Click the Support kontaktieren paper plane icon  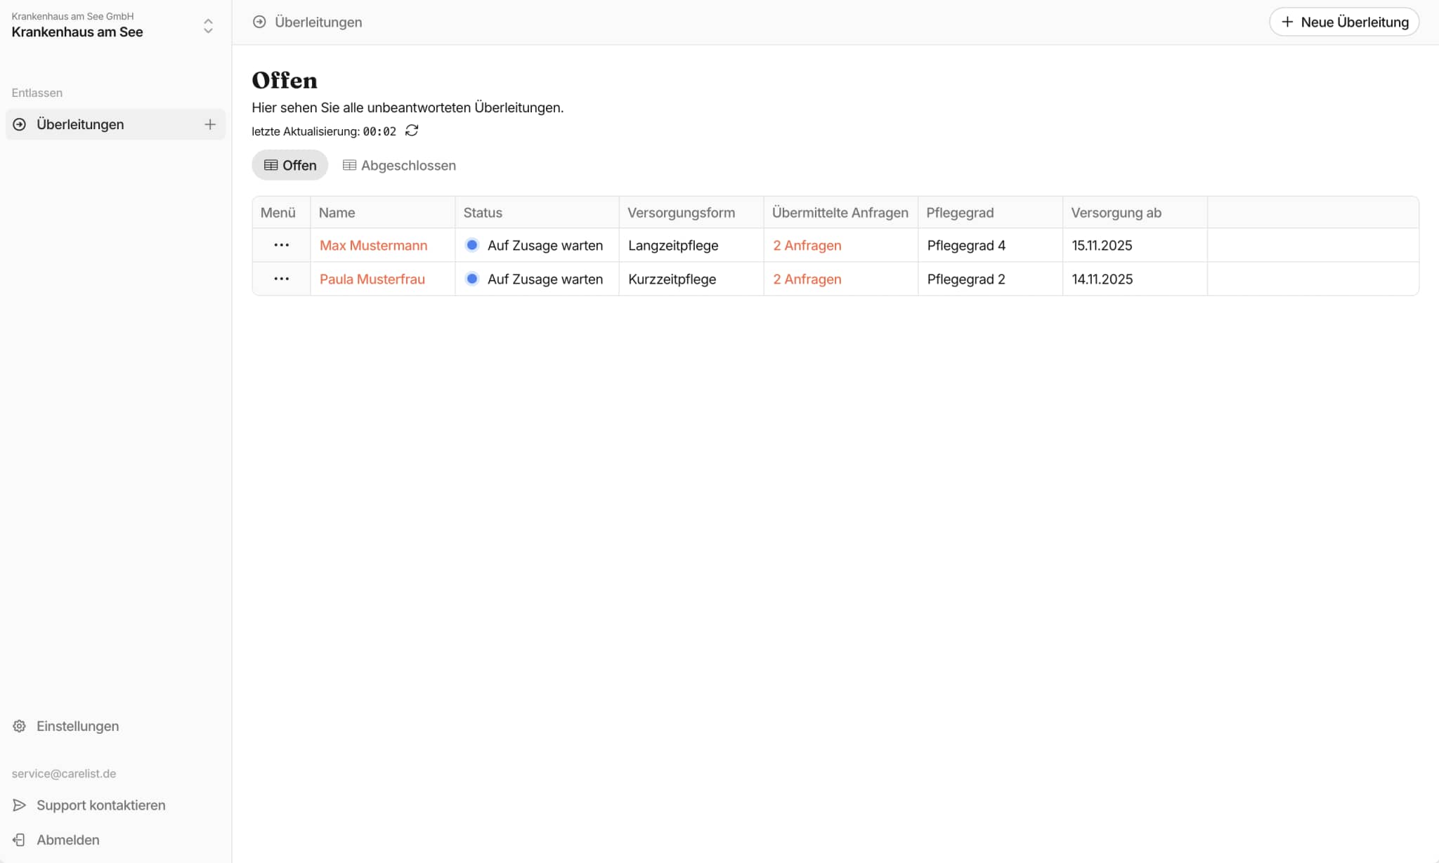click(x=20, y=805)
